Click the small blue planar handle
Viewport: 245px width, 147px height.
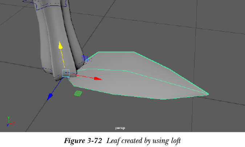(x=85, y=57)
